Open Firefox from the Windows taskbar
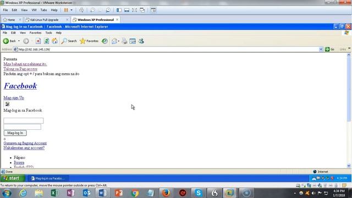 click(166, 193)
